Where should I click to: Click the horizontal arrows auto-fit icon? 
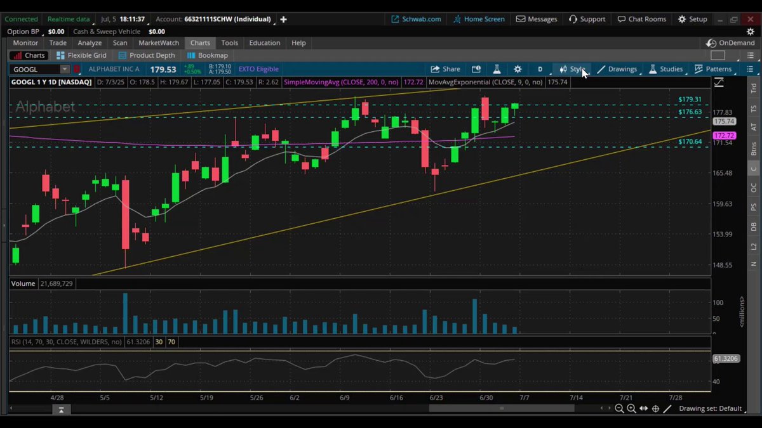pos(643,409)
